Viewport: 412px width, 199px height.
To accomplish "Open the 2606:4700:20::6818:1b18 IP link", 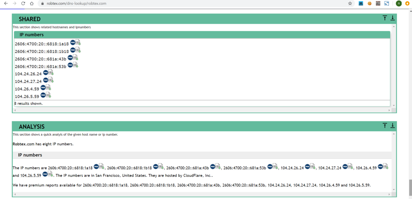I will tap(41, 50).
